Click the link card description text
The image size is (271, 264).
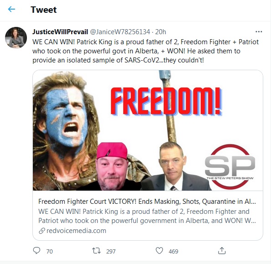[147, 216]
